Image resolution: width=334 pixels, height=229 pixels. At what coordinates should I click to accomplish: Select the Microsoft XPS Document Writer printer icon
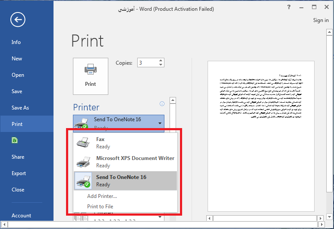83,162
